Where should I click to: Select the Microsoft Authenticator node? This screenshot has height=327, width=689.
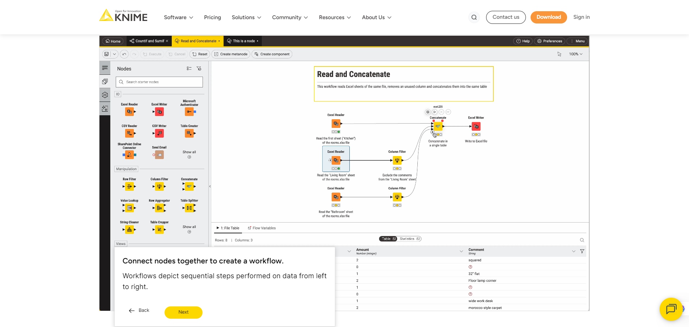tap(189, 112)
